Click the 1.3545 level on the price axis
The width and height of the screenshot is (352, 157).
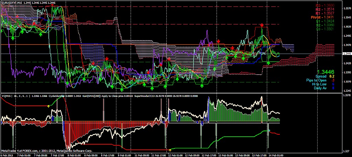(346, 18)
